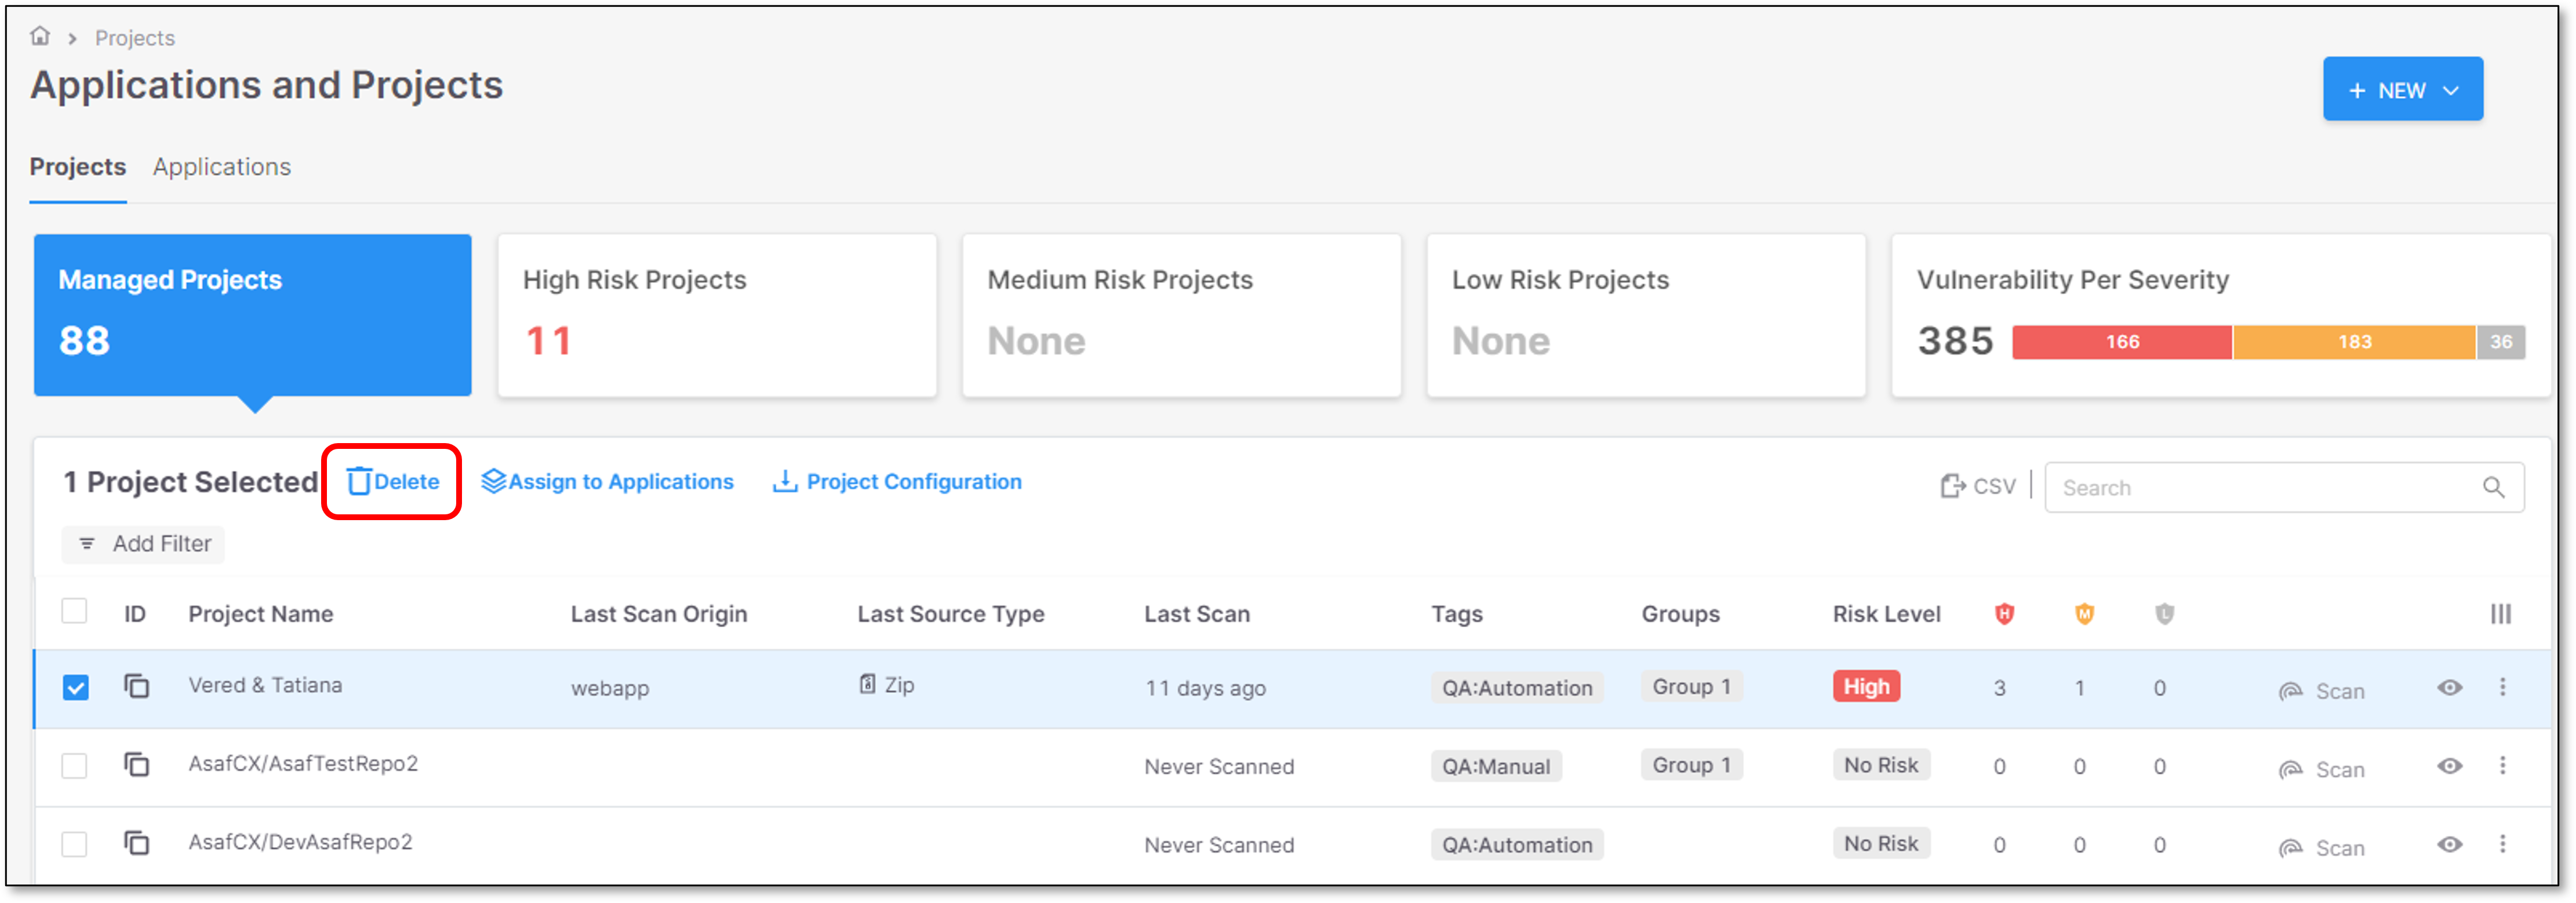
Task: Click '11 days ago' last scan cell
Action: tap(1205, 689)
